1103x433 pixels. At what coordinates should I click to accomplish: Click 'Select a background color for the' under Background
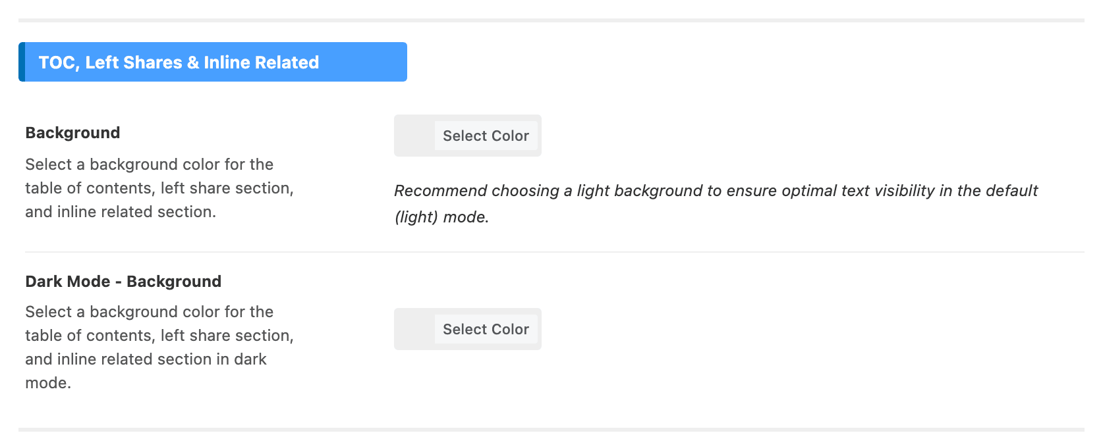point(149,165)
